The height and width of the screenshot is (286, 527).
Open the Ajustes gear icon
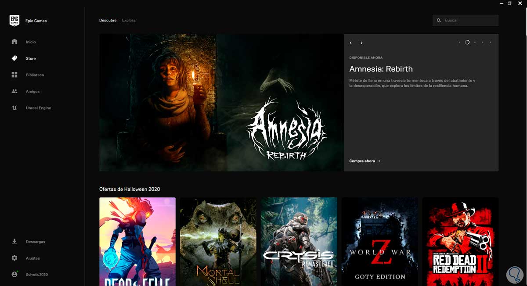[x=14, y=258]
